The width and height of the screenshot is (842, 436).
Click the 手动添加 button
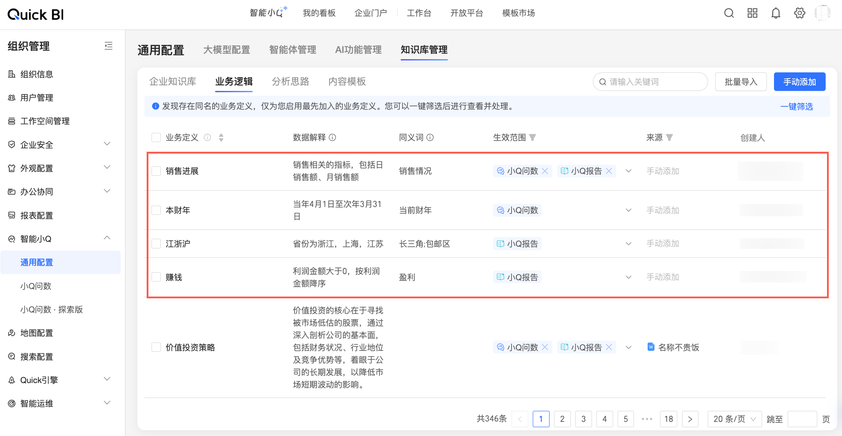click(800, 82)
